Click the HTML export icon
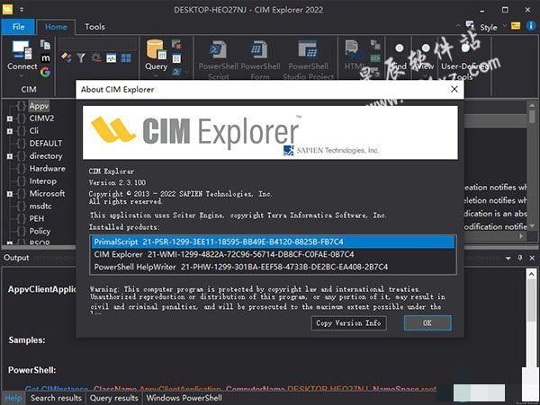This screenshot has width=540, height=405. pos(354,55)
